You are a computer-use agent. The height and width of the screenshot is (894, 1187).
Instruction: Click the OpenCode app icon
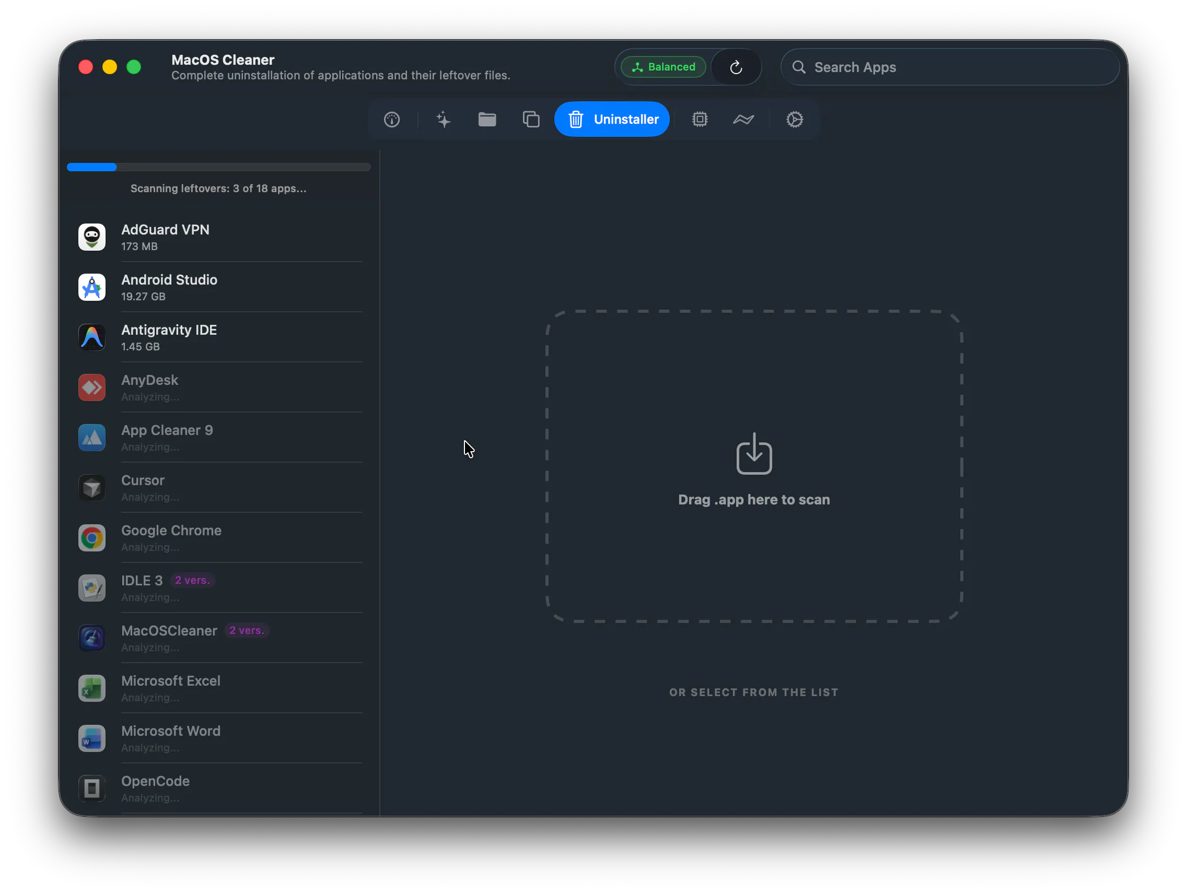click(92, 789)
